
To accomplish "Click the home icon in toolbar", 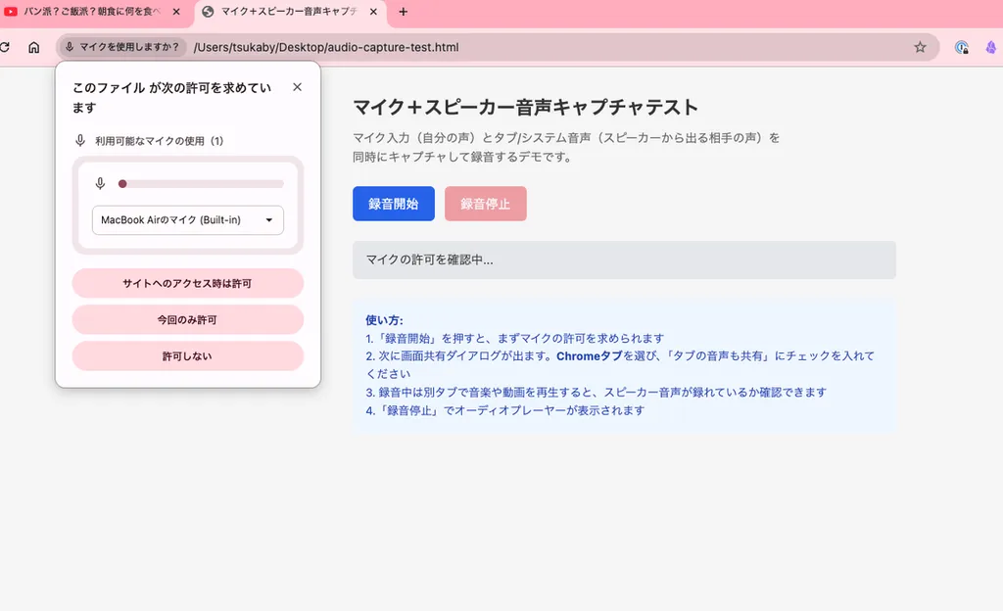I will 34,47.
